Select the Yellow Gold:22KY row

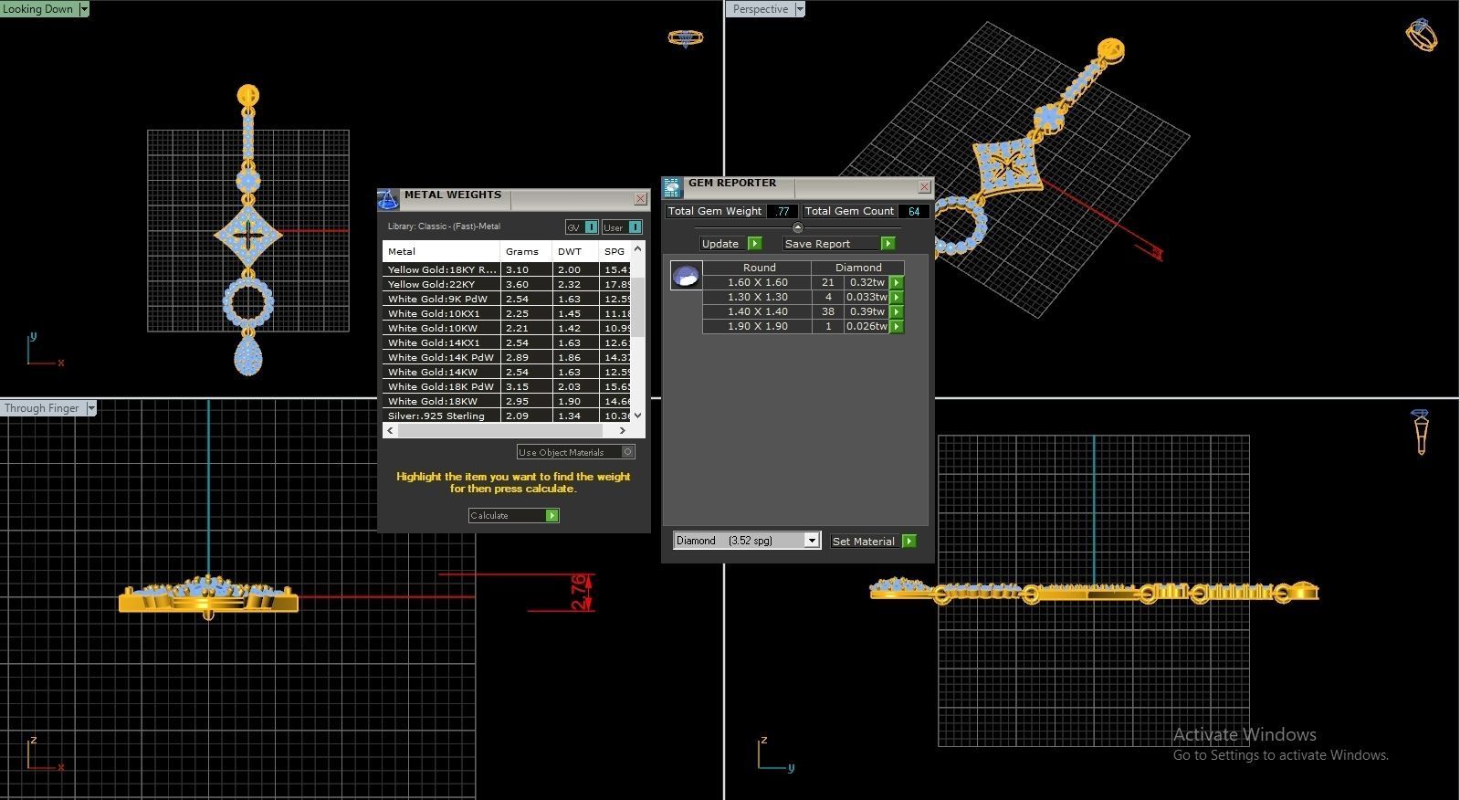pos(508,284)
